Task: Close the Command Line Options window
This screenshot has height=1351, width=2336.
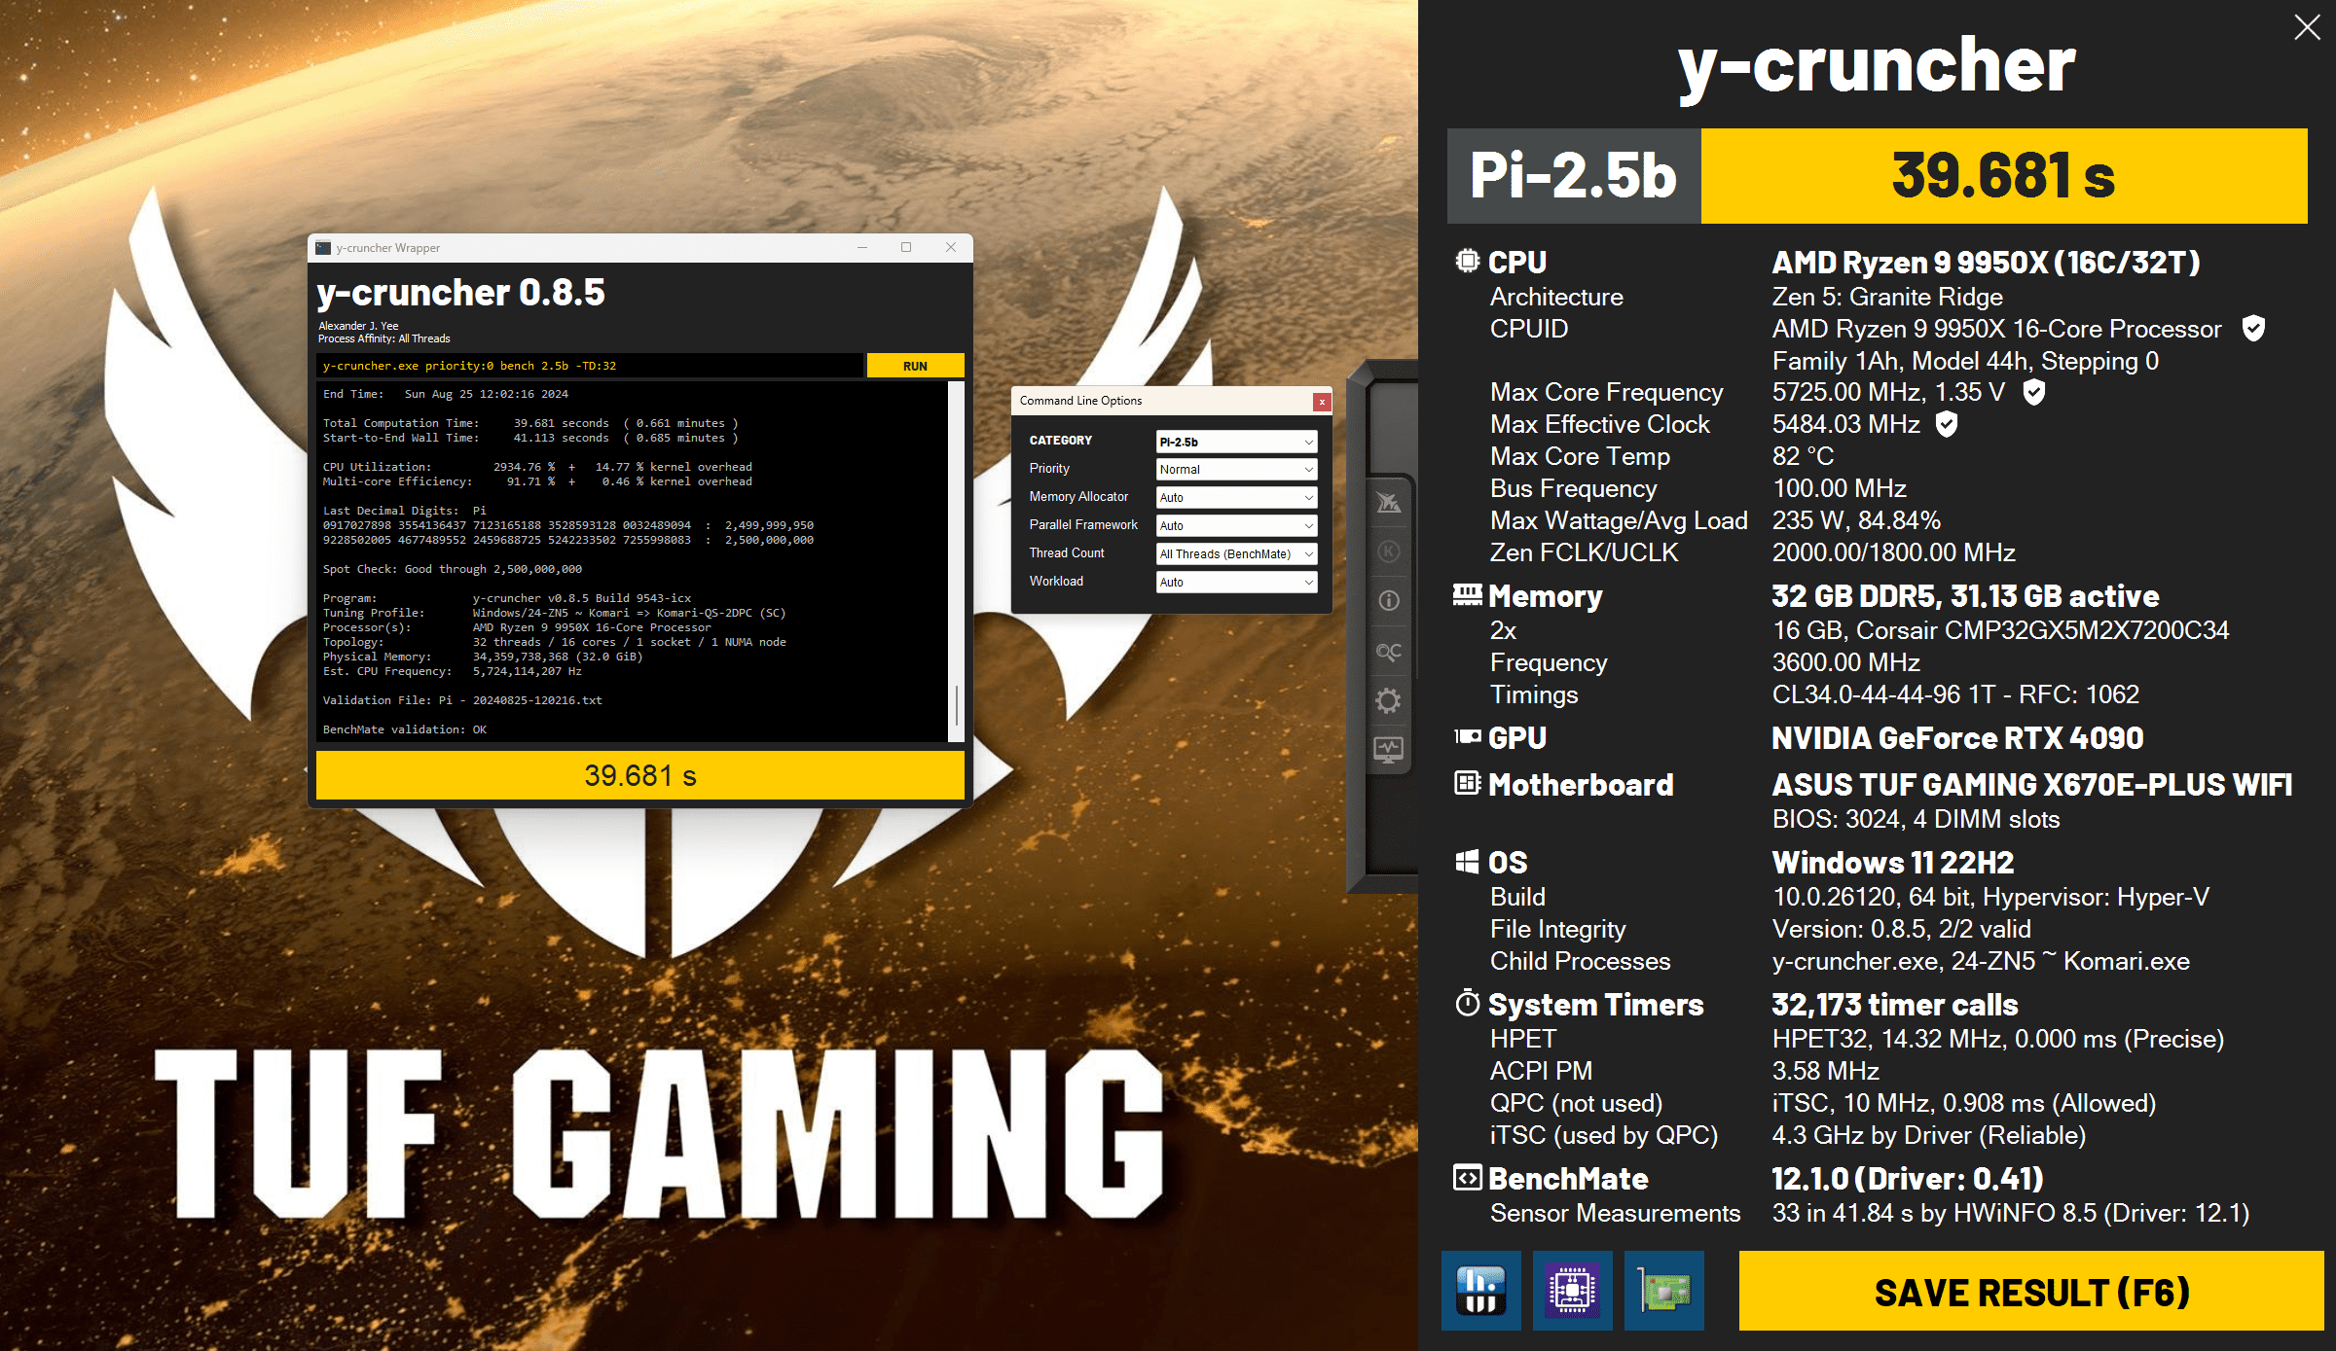Action: click(1321, 402)
